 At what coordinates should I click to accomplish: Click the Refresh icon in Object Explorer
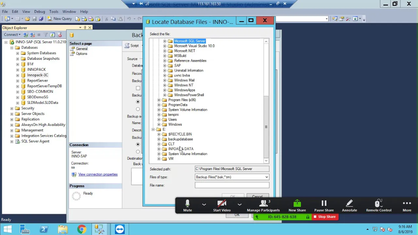point(52,35)
